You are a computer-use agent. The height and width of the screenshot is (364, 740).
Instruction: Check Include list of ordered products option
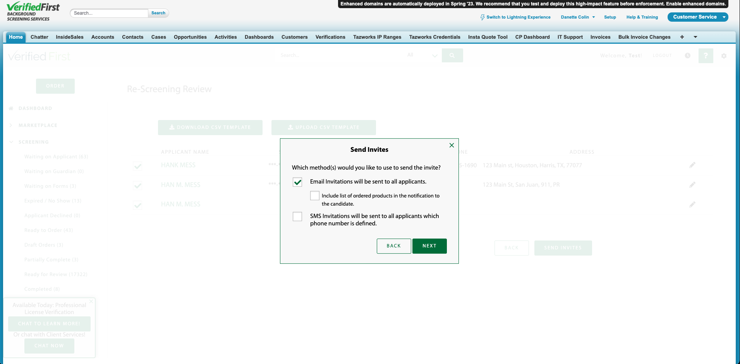tap(315, 196)
